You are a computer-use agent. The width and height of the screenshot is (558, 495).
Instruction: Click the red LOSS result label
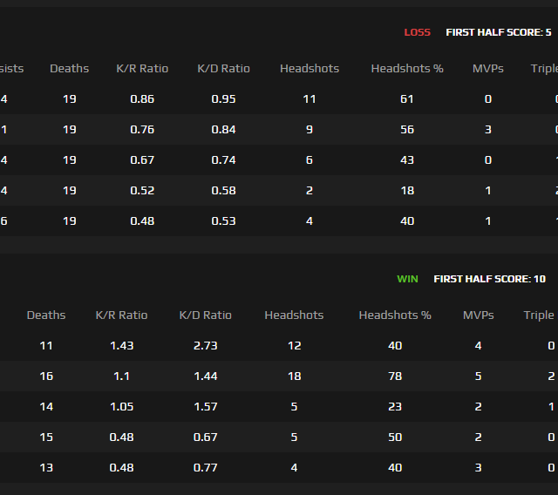click(417, 32)
